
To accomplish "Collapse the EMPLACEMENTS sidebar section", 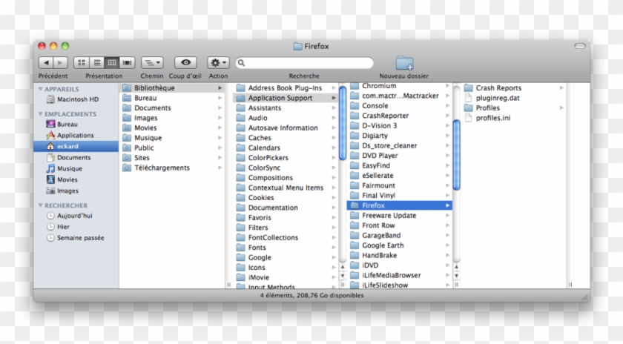I will 40,114.
